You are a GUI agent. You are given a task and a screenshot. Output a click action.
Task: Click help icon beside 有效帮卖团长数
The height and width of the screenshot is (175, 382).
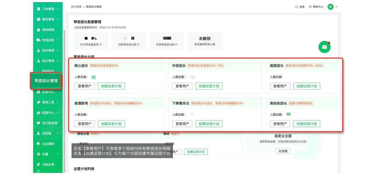click(176, 45)
